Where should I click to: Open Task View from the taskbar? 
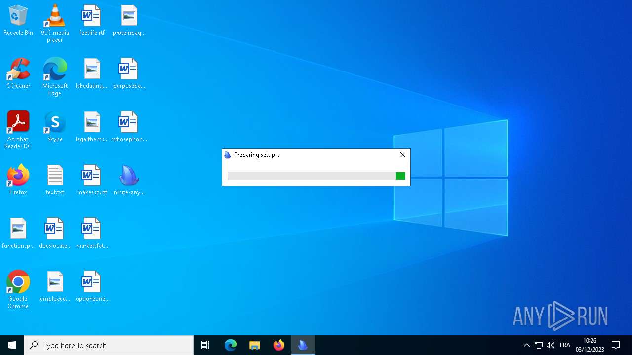(205, 345)
